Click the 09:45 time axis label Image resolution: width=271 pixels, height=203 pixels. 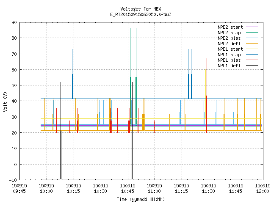19,191
